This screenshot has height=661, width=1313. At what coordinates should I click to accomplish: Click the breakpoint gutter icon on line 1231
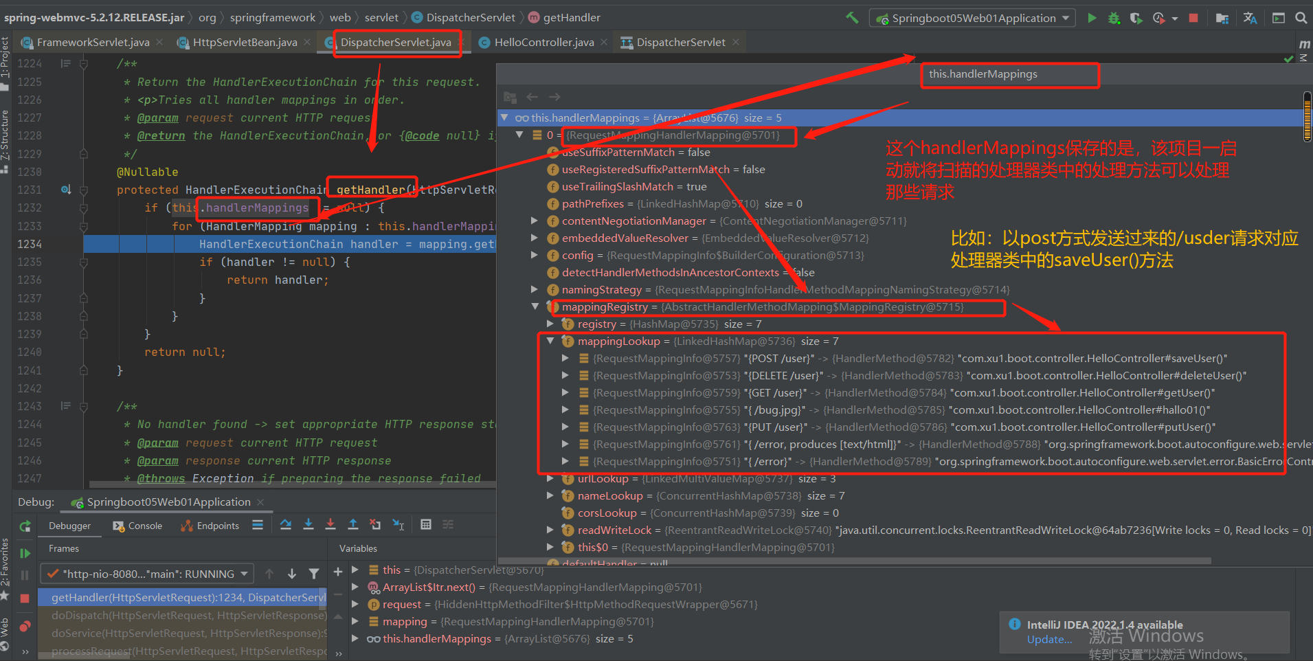point(66,189)
